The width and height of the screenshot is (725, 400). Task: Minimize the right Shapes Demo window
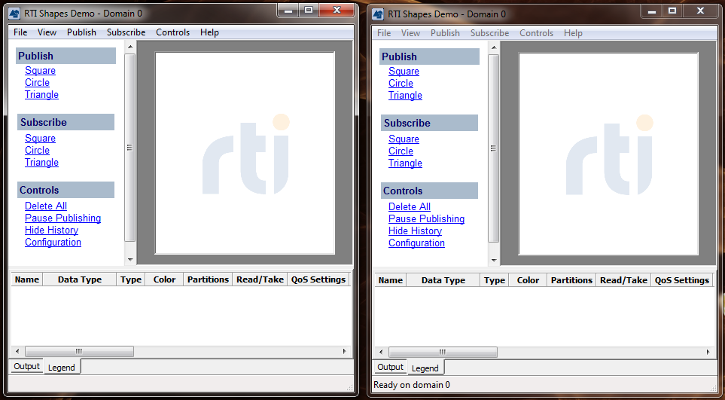click(x=652, y=11)
